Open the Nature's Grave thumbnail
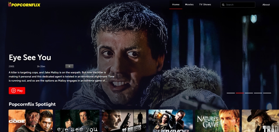Image resolution: width=279 pixels, height=132 pixels. (217, 121)
